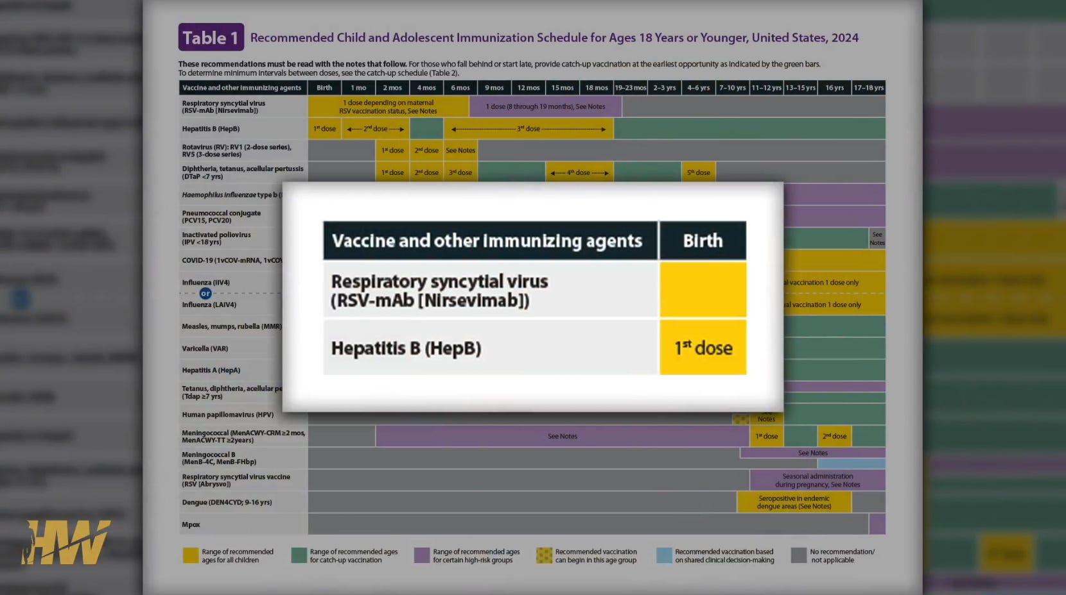1066x595 pixels.
Task: Click the enlarged inset '1st dose' yellow cell
Action: [703, 348]
